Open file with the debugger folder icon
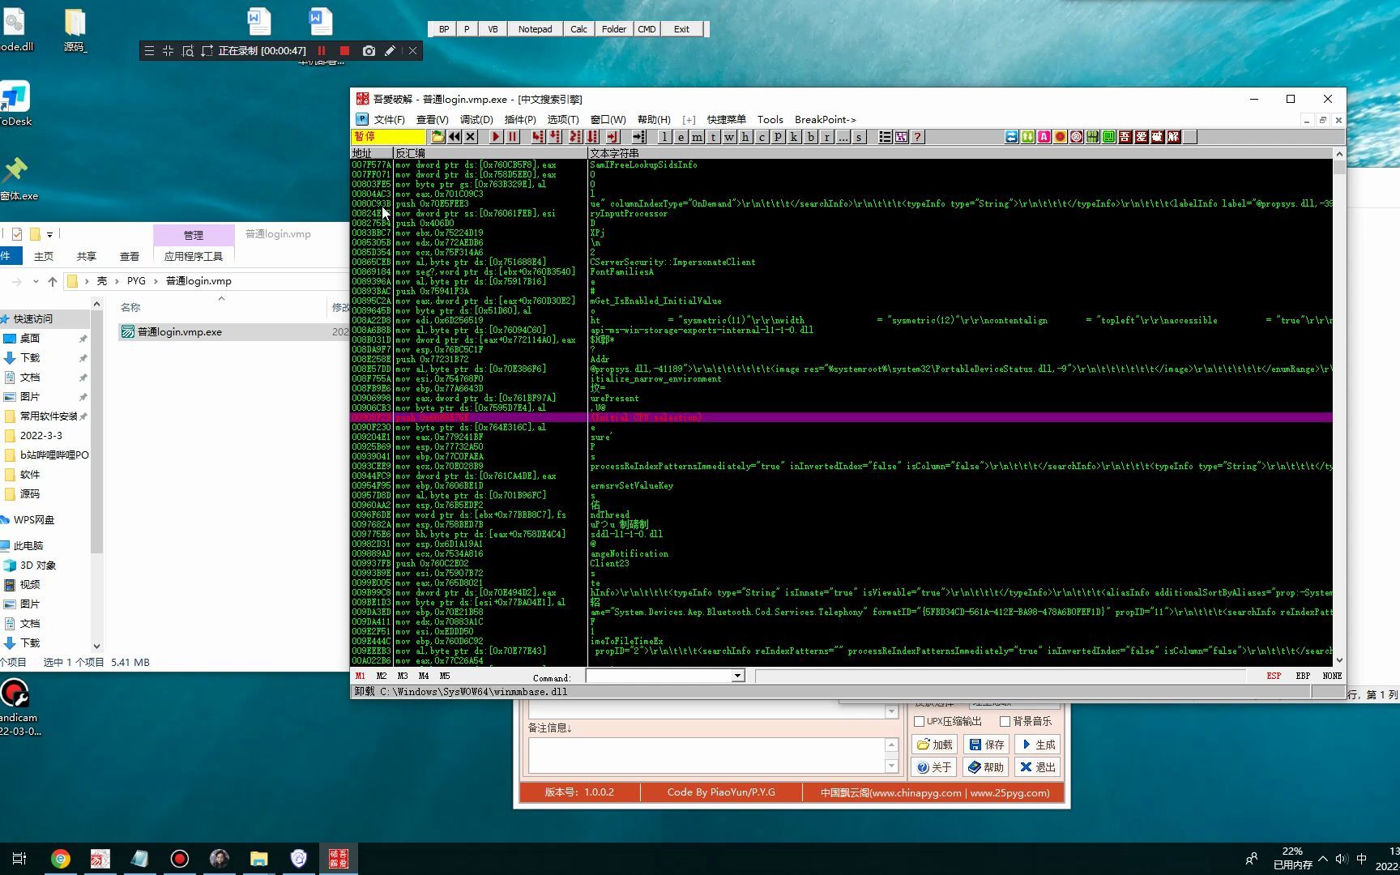 point(437,137)
